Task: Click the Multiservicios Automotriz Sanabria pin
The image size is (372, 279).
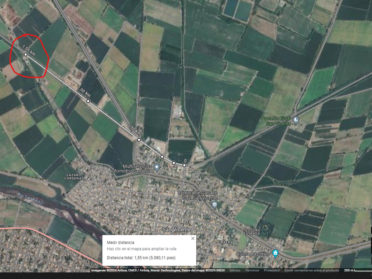Action: pos(157,167)
